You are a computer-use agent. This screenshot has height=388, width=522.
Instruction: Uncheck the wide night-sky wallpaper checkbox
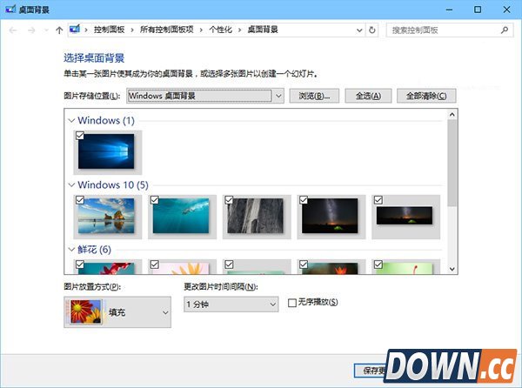click(378, 200)
